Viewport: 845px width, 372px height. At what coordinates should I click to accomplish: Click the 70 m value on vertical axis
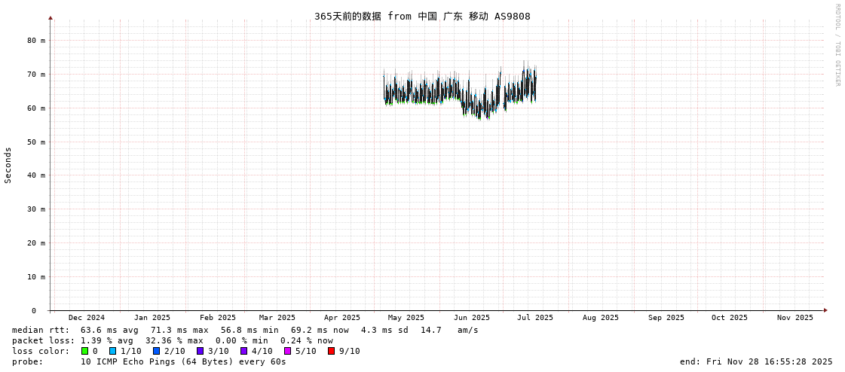tap(37, 75)
